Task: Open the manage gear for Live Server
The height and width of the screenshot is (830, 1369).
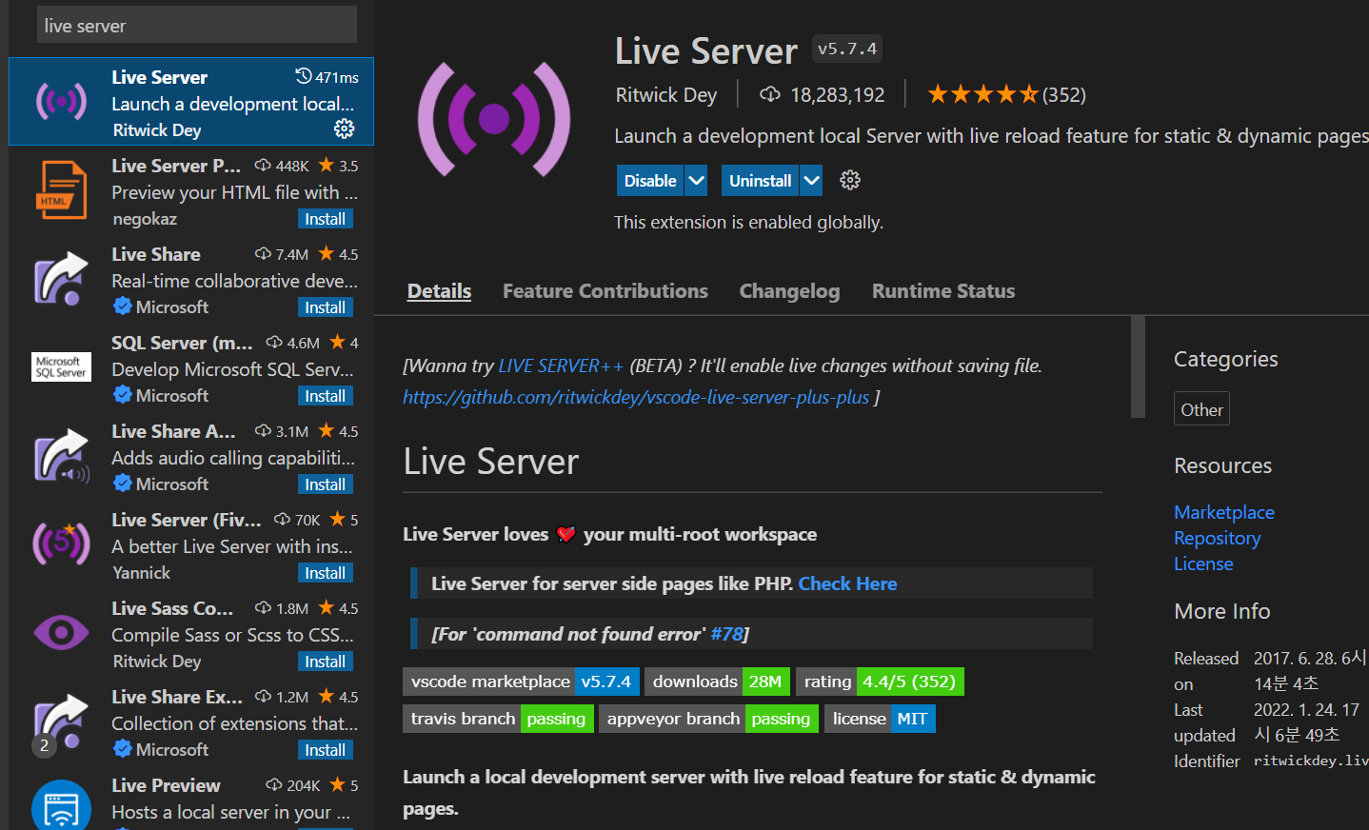Action: tap(344, 128)
